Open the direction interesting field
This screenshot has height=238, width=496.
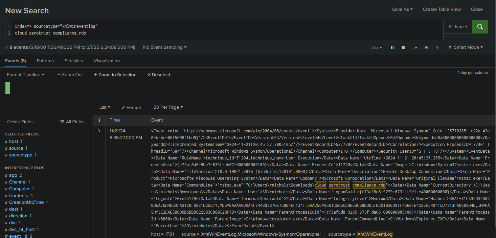click(x=18, y=216)
